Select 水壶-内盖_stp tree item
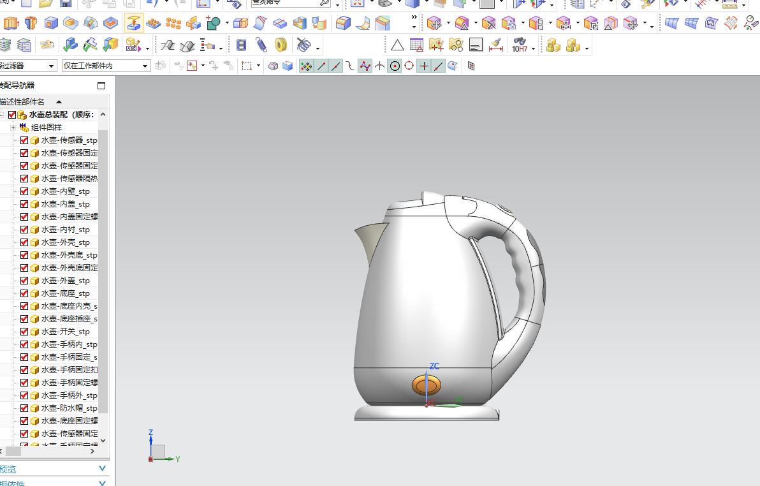This screenshot has height=486, width=760. pos(66,204)
